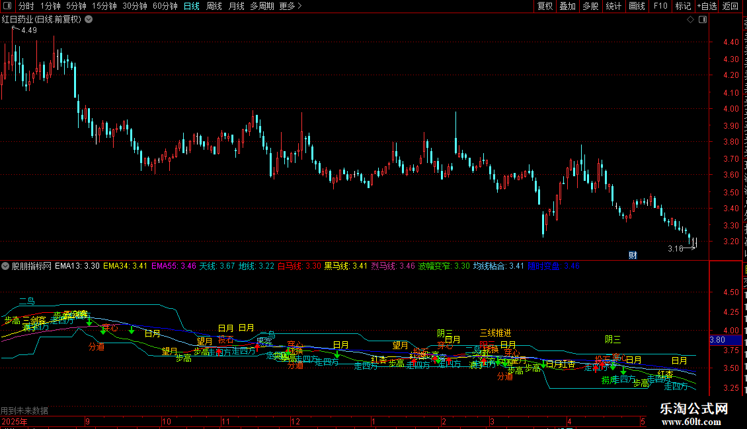Select the 5分钟 period tab
Viewport: 747px width, 429px height.
(76, 6)
